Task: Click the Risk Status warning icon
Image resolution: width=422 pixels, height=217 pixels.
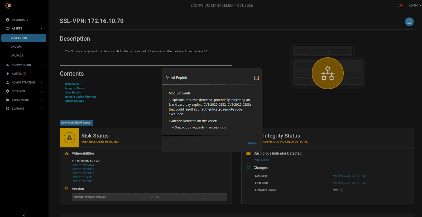Action: pyautogui.click(x=69, y=138)
